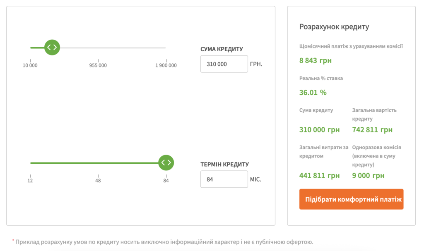Click the footnote about the calculation example
This screenshot has width=424, height=251.
click(164, 242)
